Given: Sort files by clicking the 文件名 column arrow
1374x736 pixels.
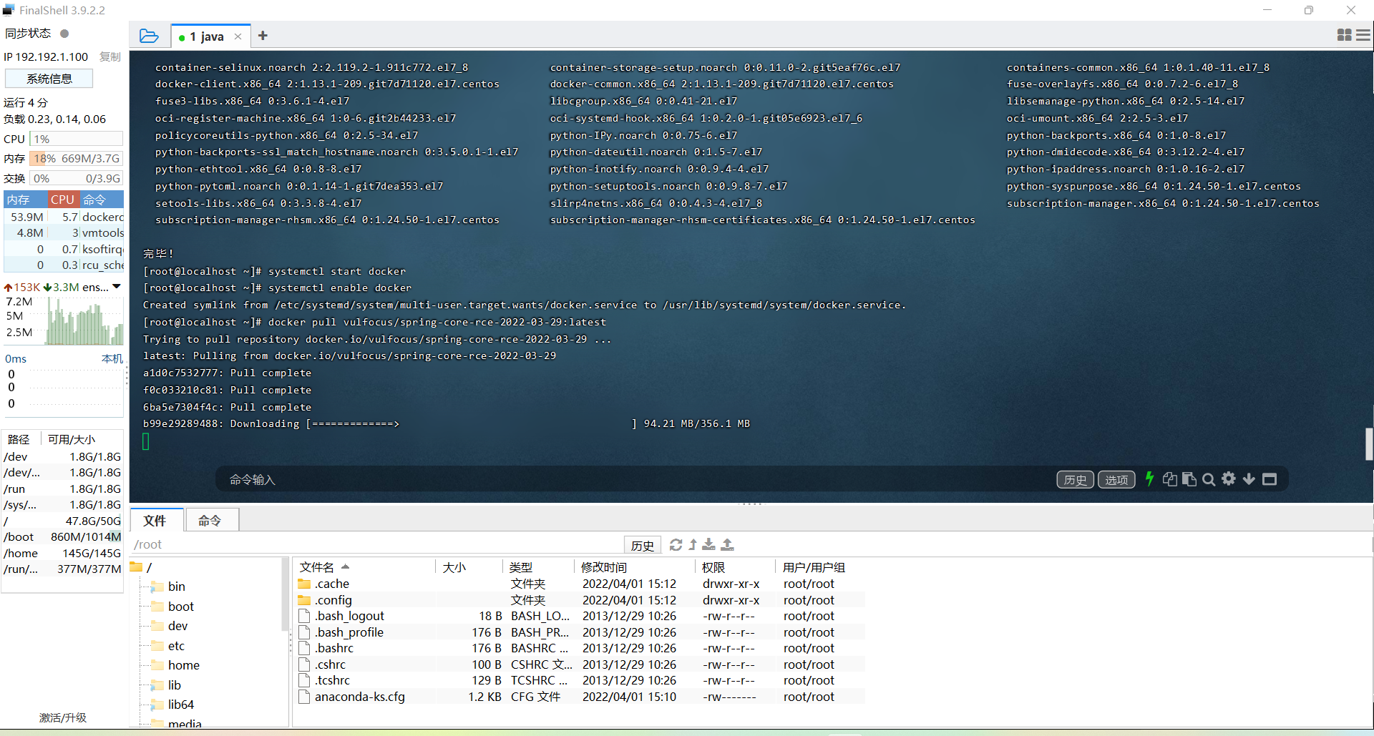Looking at the screenshot, I should point(346,566).
